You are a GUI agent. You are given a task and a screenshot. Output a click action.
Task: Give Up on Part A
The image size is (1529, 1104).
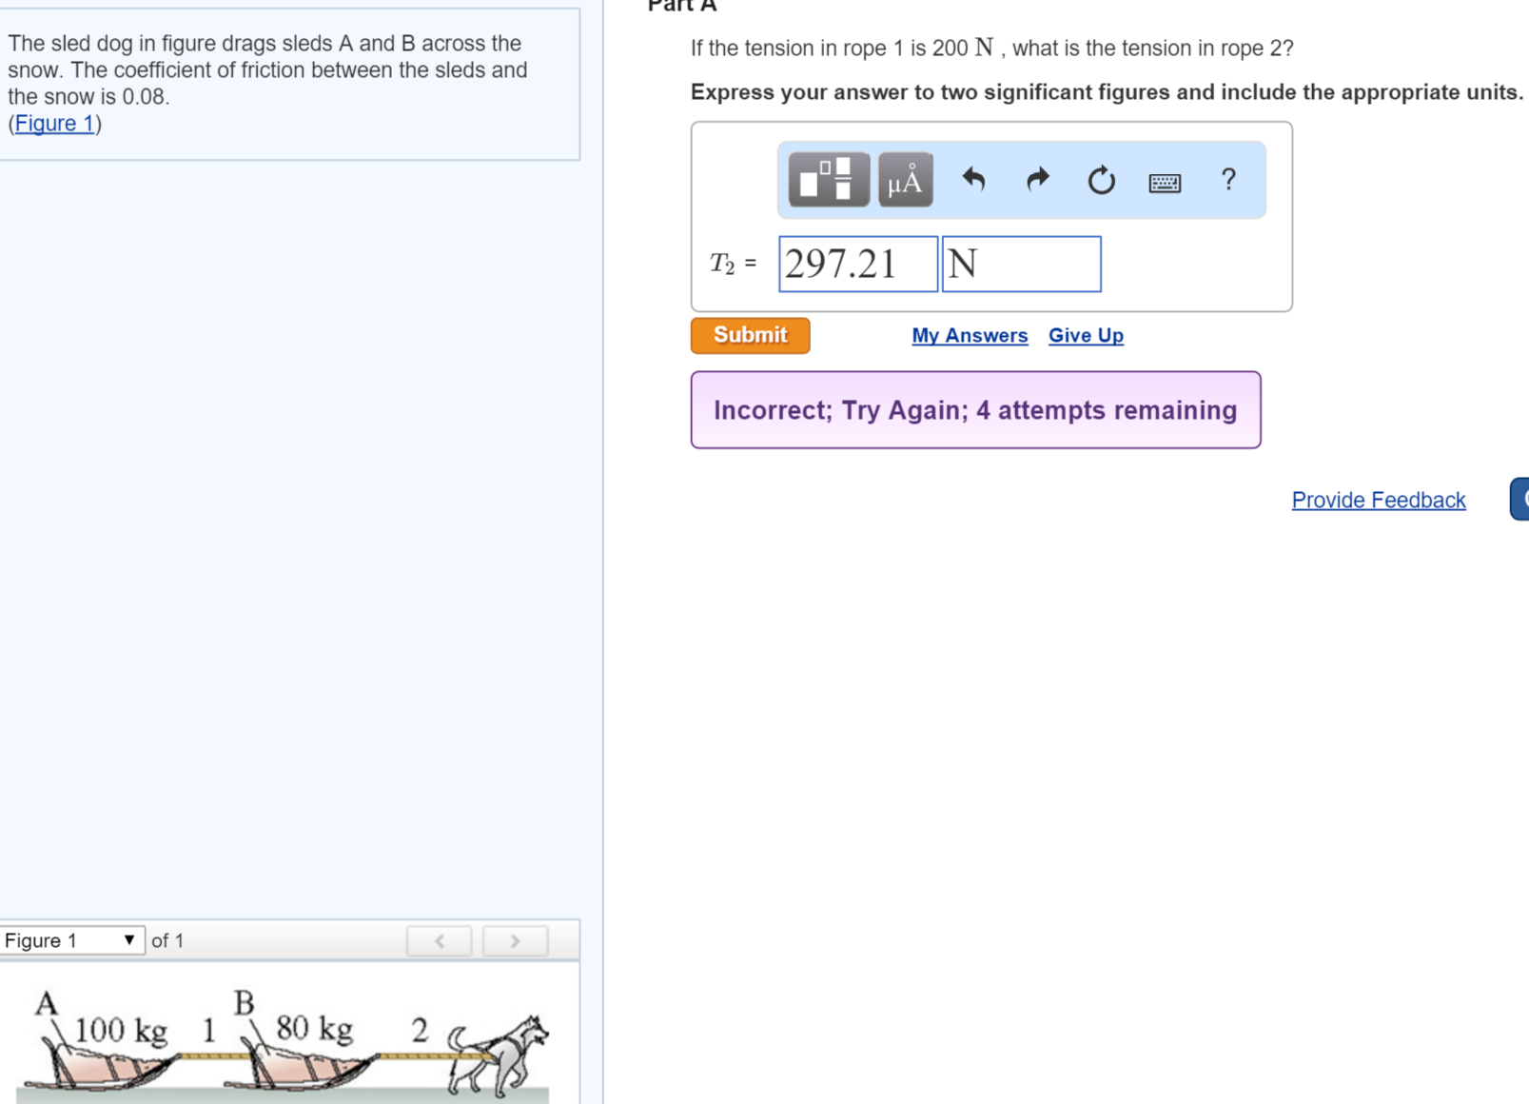pos(1086,335)
